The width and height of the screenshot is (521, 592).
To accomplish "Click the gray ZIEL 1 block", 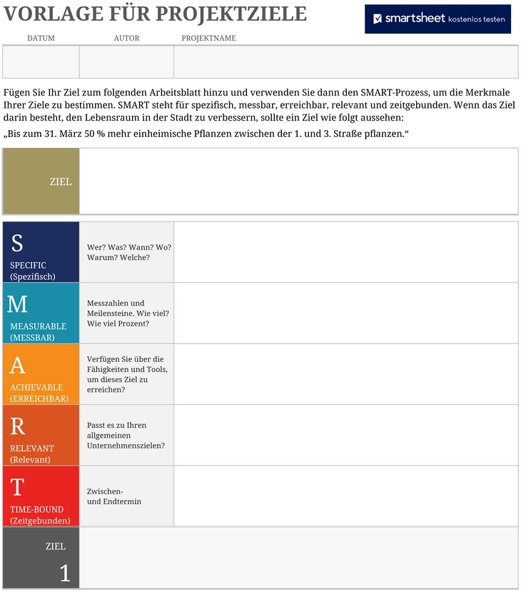I will (x=41, y=558).
